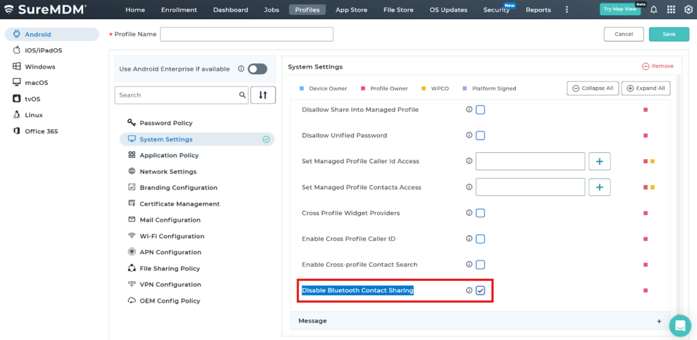The width and height of the screenshot is (697, 340).
Task: Remove the System Settings policy
Action: pos(658,66)
